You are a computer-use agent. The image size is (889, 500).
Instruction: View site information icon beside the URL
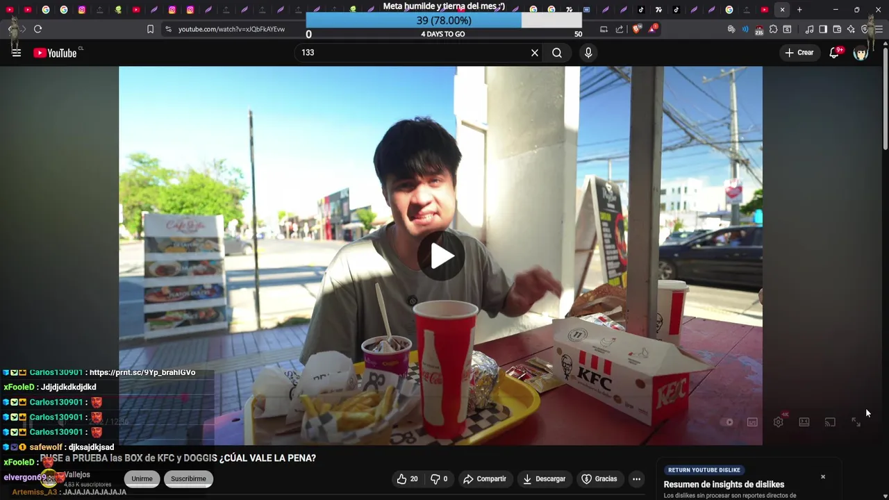[168, 29]
